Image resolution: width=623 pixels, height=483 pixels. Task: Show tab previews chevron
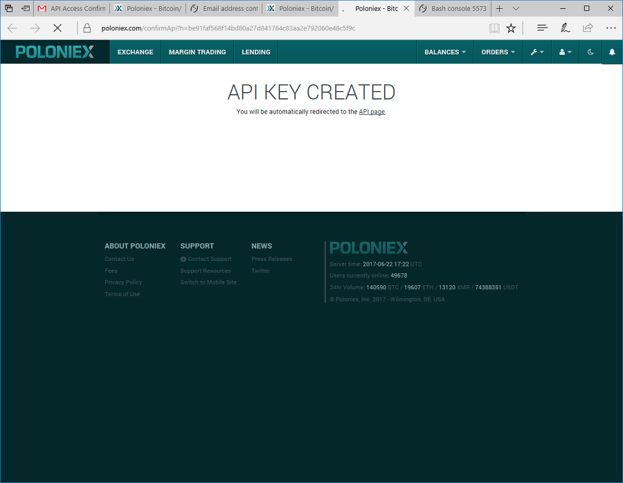click(516, 8)
